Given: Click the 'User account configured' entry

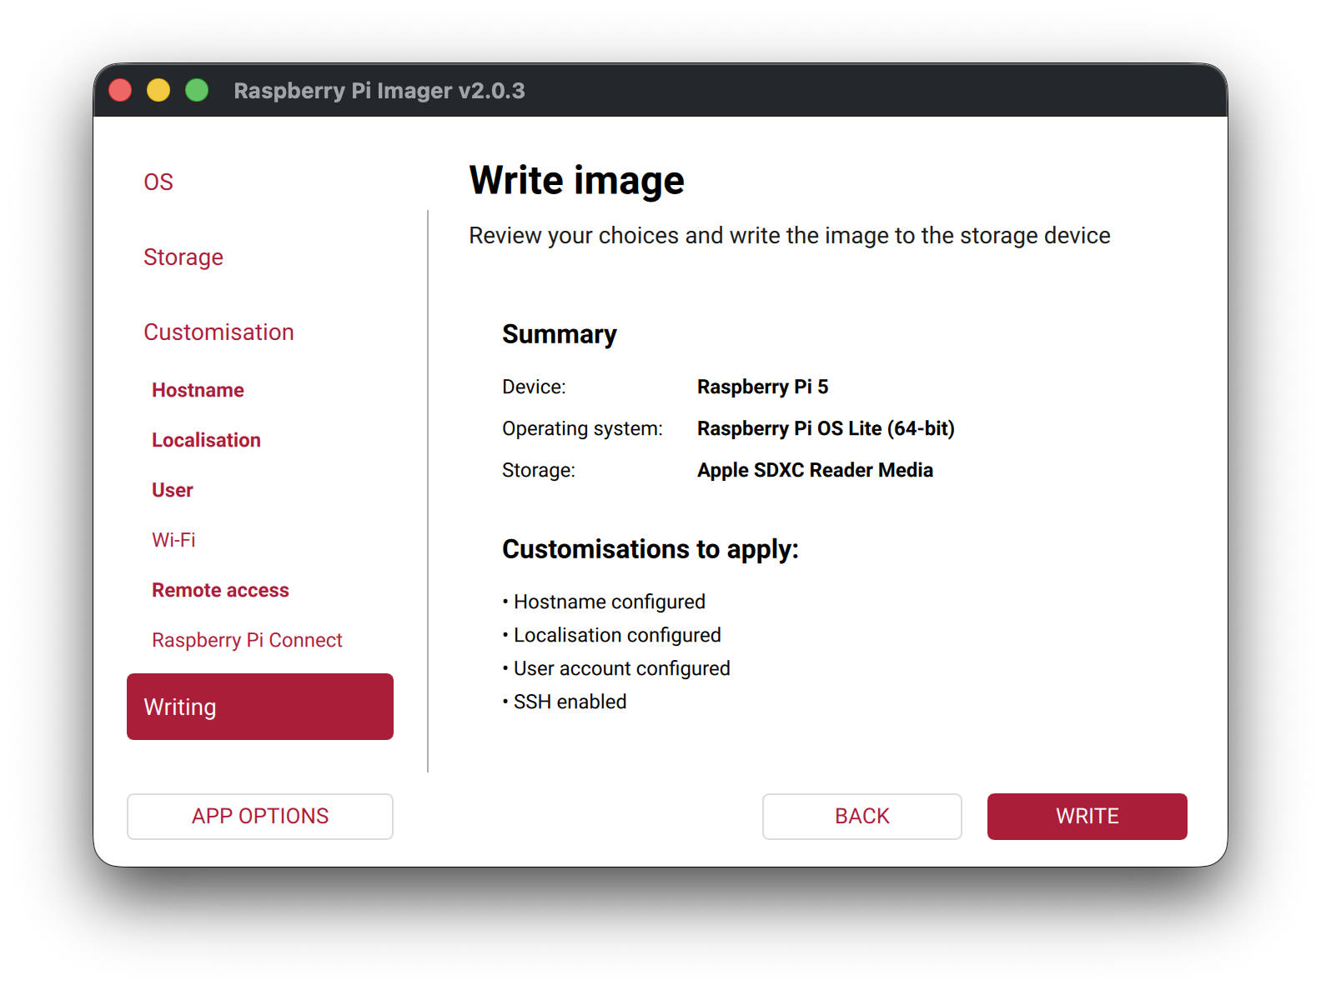Looking at the screenshot, I should tap(622, 668).
